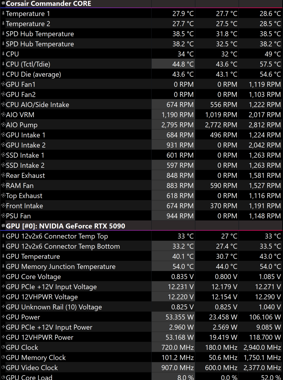
Task: Click the 2,377.0 MHz GPU Video Clock value
Action: (x=262, y=368)
